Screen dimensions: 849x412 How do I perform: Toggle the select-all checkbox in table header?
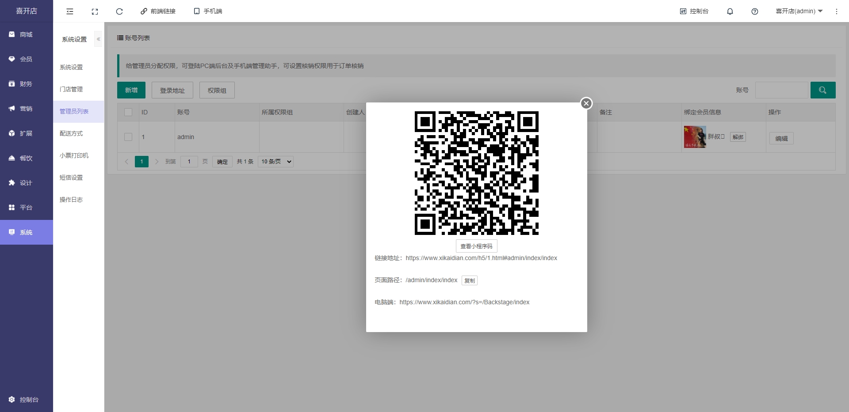(x=128, y=112)
